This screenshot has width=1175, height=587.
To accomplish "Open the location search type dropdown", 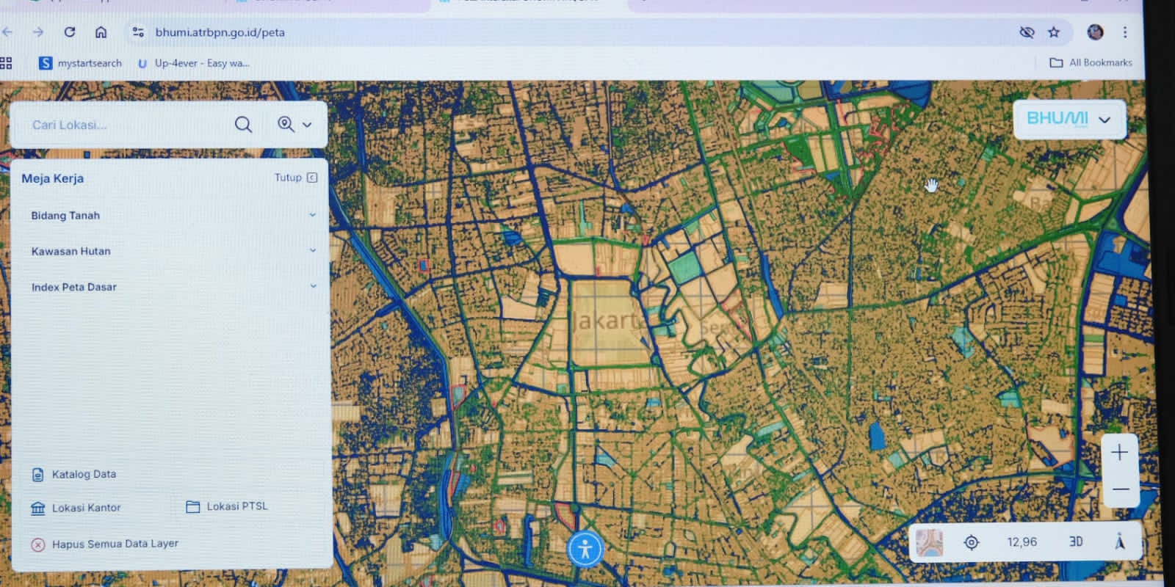I will (x=294, y=125).
